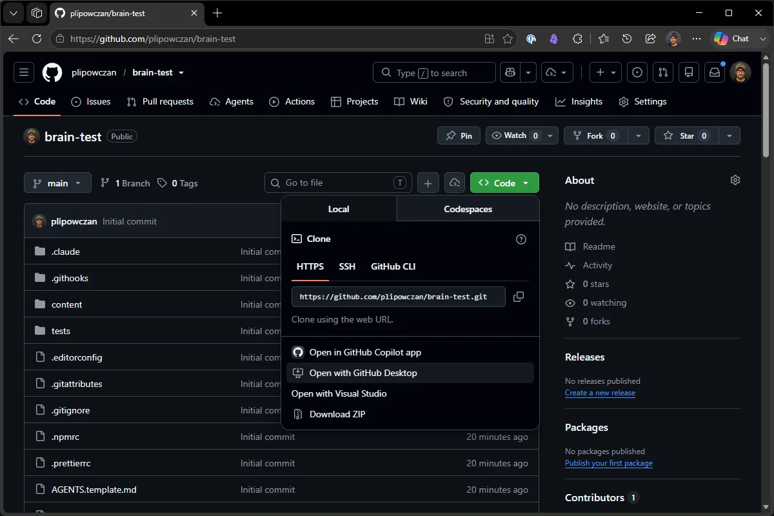Switch to the Codespaces tab
This screenshot has height=516, width=774.
(468, 209)
